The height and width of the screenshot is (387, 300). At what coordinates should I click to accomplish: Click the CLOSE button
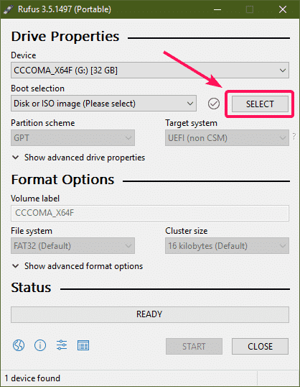(260, 346)
